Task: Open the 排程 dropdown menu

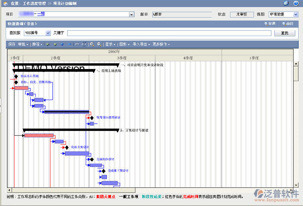Action: (x=37, y=44)
